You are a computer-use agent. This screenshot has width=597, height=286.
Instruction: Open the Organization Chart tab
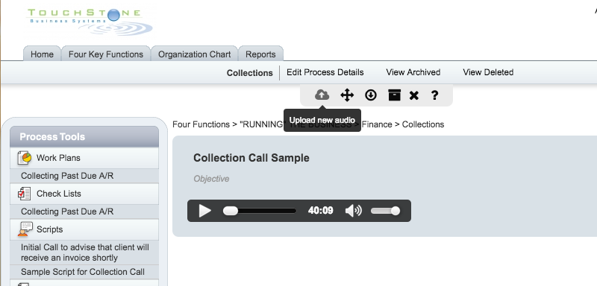pyautogui.click(x=195, y=54)
